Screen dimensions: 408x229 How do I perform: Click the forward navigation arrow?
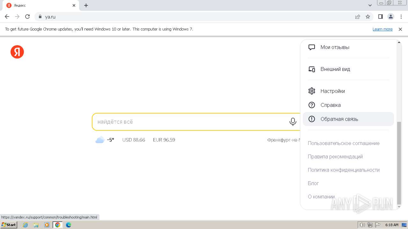[x=17, y=17]
